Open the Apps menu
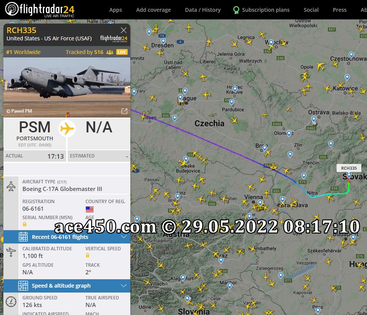This screenshot has height=315, width=367. (115, 10)
